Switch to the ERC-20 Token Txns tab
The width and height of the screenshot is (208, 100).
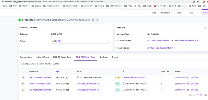(x=62, y=57)
